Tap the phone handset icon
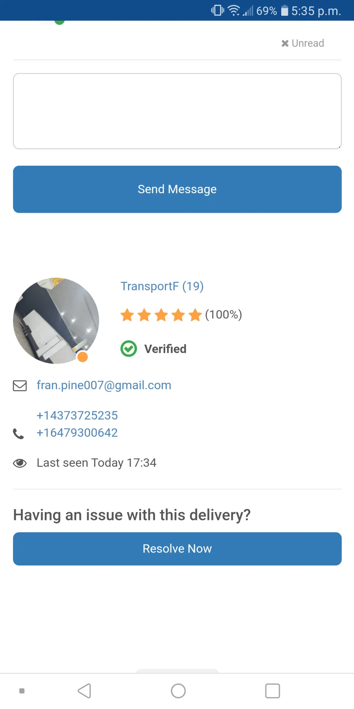 pyautogui.click(x=18, y=434)
